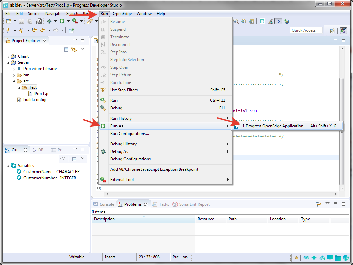Click the Type column header
This screenshot has width=353, height=265.
coord(314,219)
